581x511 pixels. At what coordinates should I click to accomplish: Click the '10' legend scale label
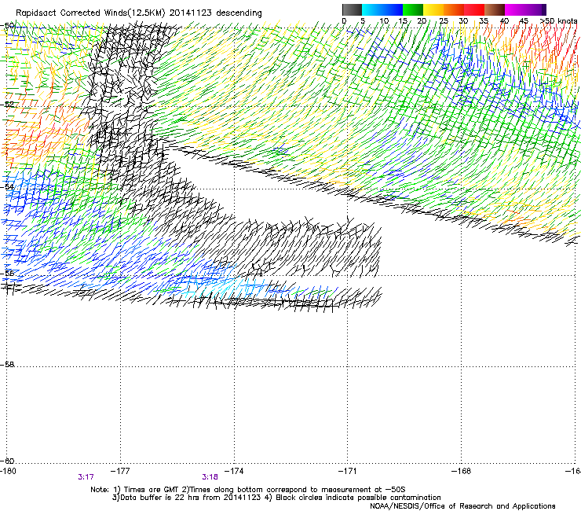pos(384,20)
